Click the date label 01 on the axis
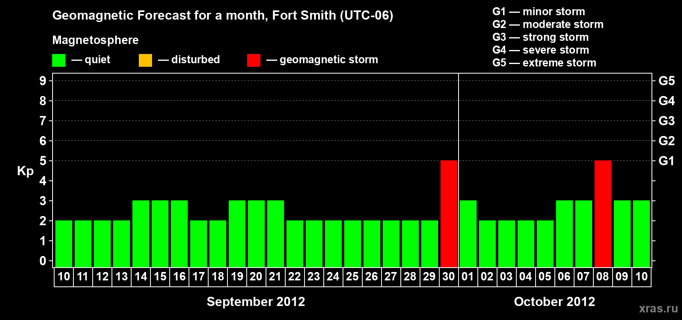 pyautogui.click(x=468, y=276)
